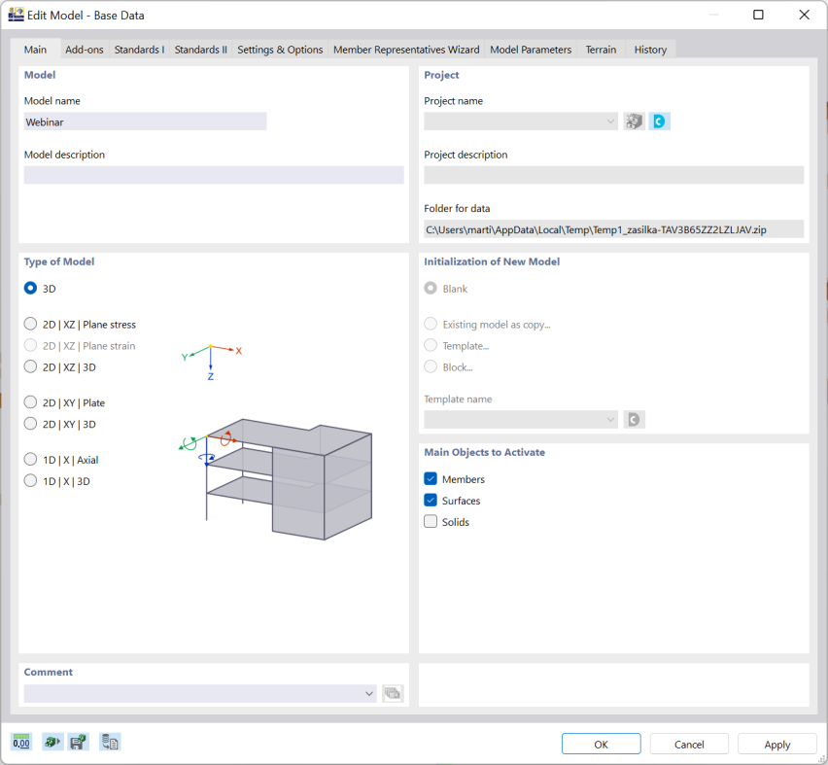Click the copy data to clipboard icon
This screenshot has height=765, width=828.
click(x=109, y=742)
